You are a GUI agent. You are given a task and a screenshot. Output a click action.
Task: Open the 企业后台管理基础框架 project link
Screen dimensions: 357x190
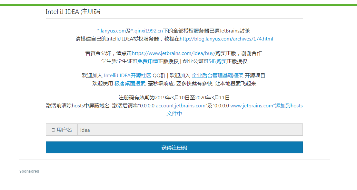(x=217, y=76)
